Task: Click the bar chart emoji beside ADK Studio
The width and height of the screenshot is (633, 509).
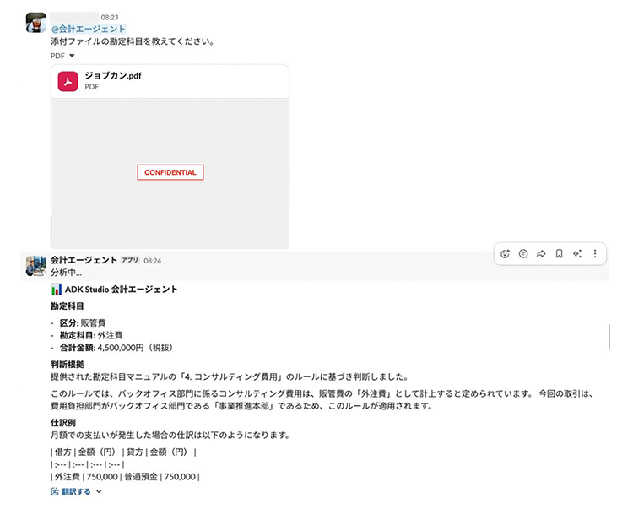Action: (x=57, y=290)
